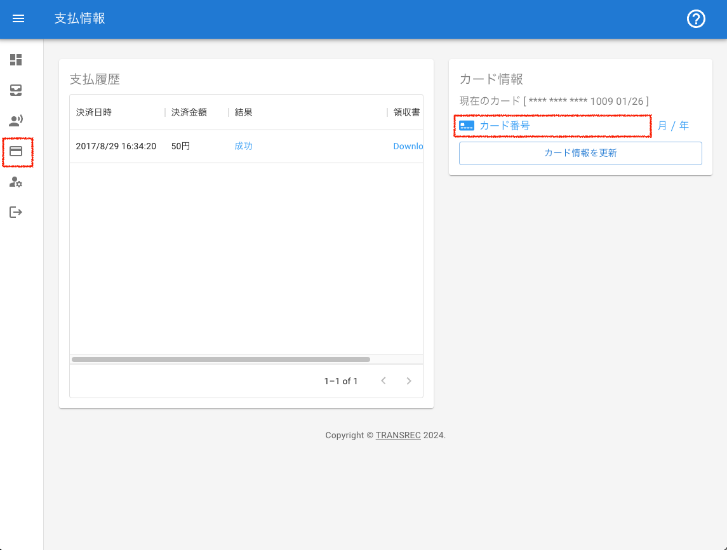Download the receipt for 2017/8/29 payment
Screen dimensions: 727x550
coord(408,146)
